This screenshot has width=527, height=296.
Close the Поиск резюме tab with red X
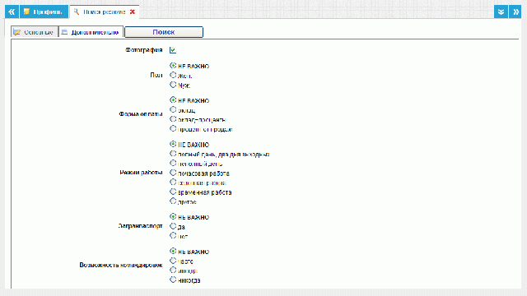click(133, 12)
